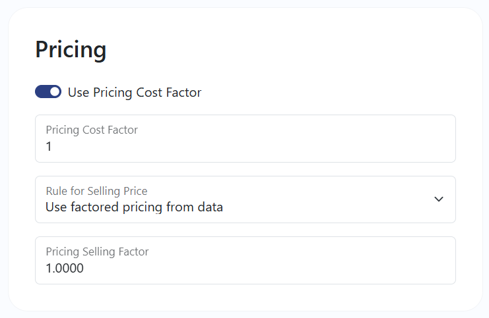Click the chevron arrow in Rule for Selling Price
This screenshot has width=489, height=318.
pyautogui.click(x=439, y=199)
